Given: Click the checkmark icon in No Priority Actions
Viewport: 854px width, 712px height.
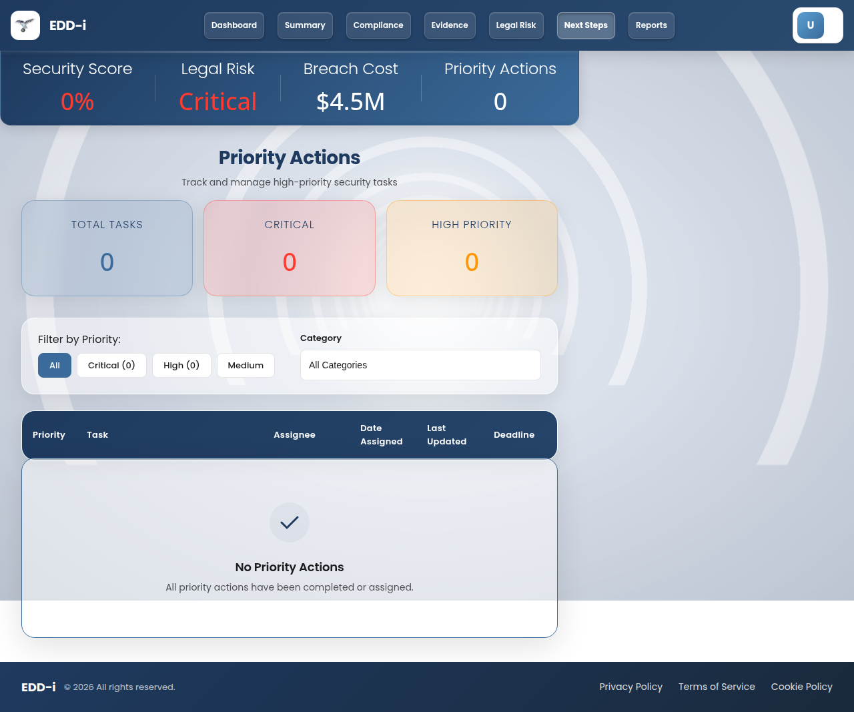Looking at the screenshot, I should pyautogui.click(x=289, y=522).
